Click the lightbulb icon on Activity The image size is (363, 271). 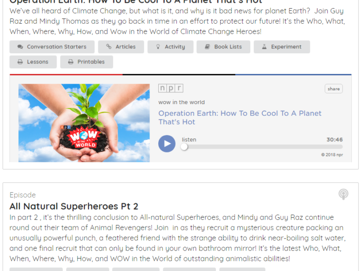tap(158, 47)
